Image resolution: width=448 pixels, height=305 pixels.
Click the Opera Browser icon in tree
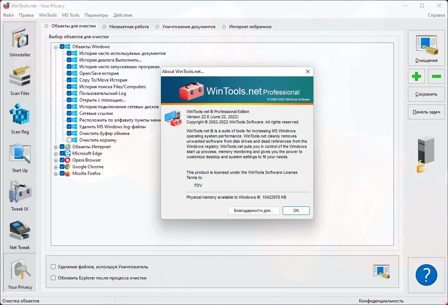pos(68,160)
